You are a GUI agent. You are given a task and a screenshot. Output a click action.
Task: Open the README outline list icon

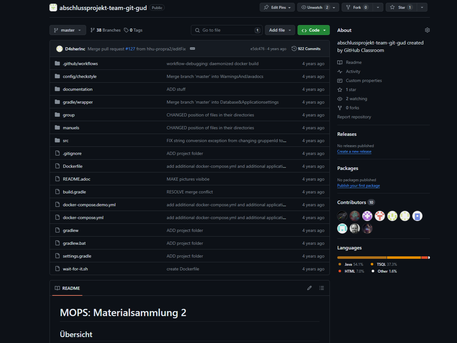(x=322, y=288)
